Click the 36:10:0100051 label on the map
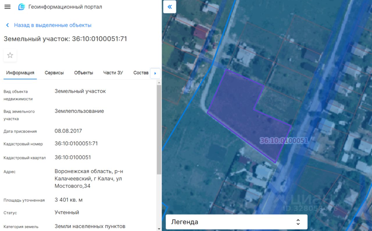Image resolution: width=372 pixels, height=231 pixels. [x=284, y=141]
